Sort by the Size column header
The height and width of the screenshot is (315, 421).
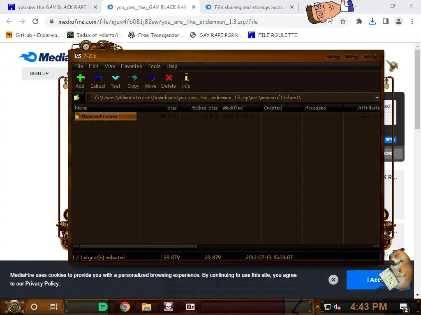(158, 108)
